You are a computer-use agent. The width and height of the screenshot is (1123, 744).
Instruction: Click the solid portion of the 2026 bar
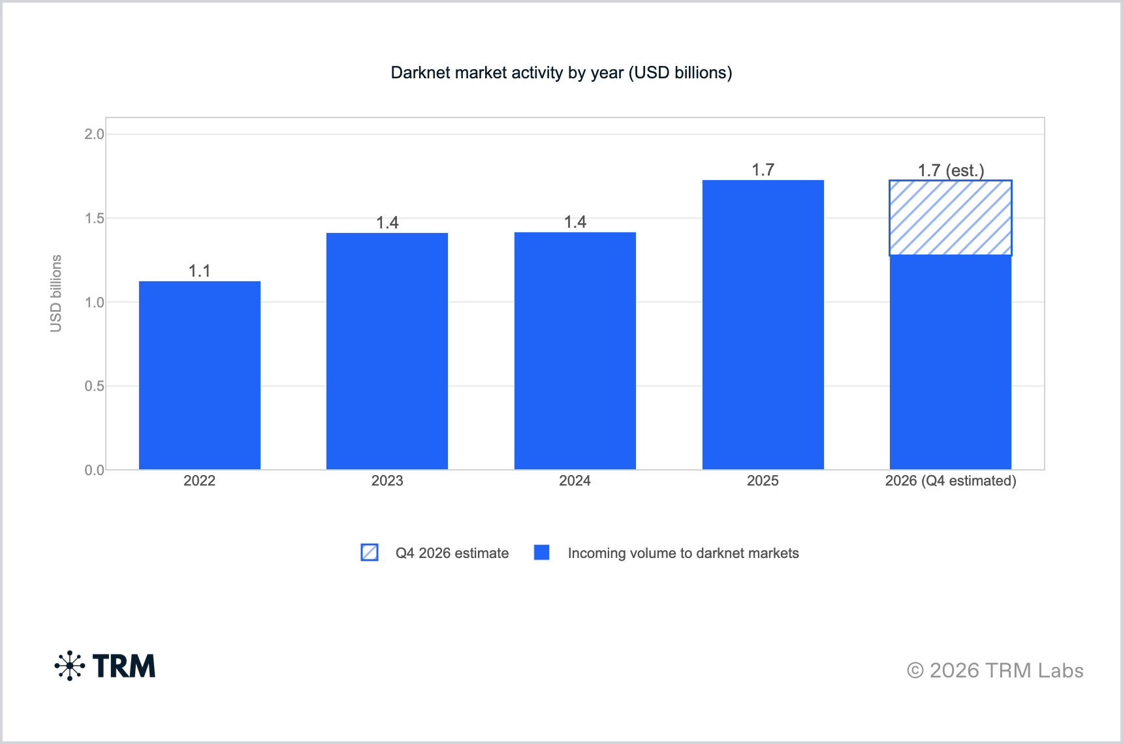pos(951,362)
